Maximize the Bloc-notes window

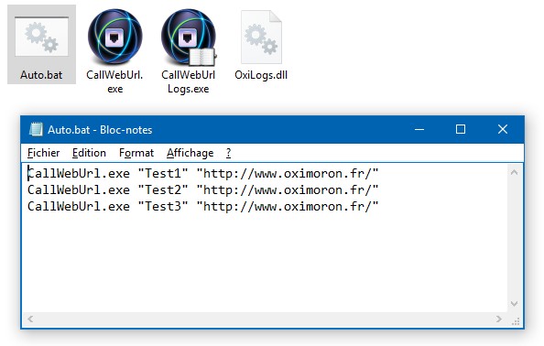click(461, 129)
